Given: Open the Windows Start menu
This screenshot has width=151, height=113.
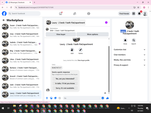Looking at the screenshot, I should pyautogui.click(x=3, y=108).
